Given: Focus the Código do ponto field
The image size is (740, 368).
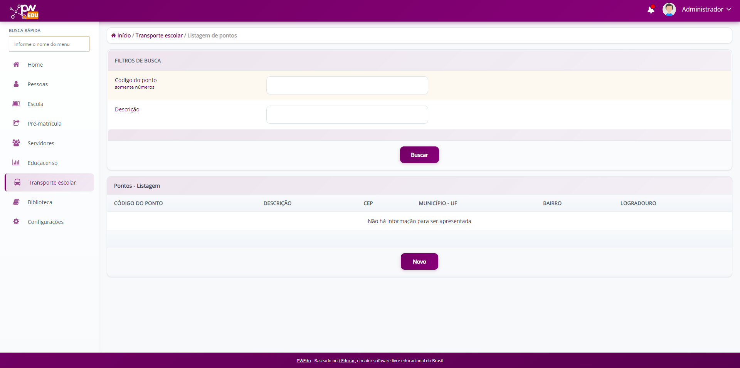Looking at the screenshot, I should tap(347, 85).
